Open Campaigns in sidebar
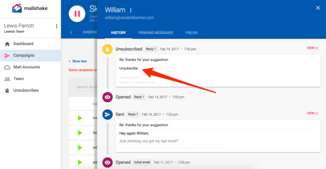 (30, 55)
